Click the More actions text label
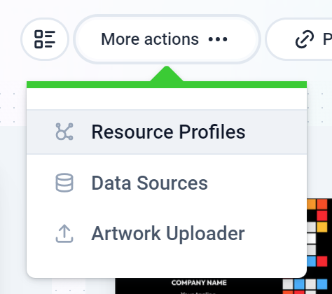Viewport: 332px width, 294px height. click(150, 39)
